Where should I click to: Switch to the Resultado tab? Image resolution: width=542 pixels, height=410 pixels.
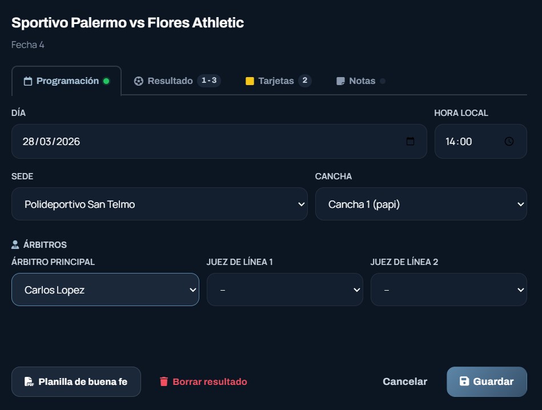tap(177, 81)
